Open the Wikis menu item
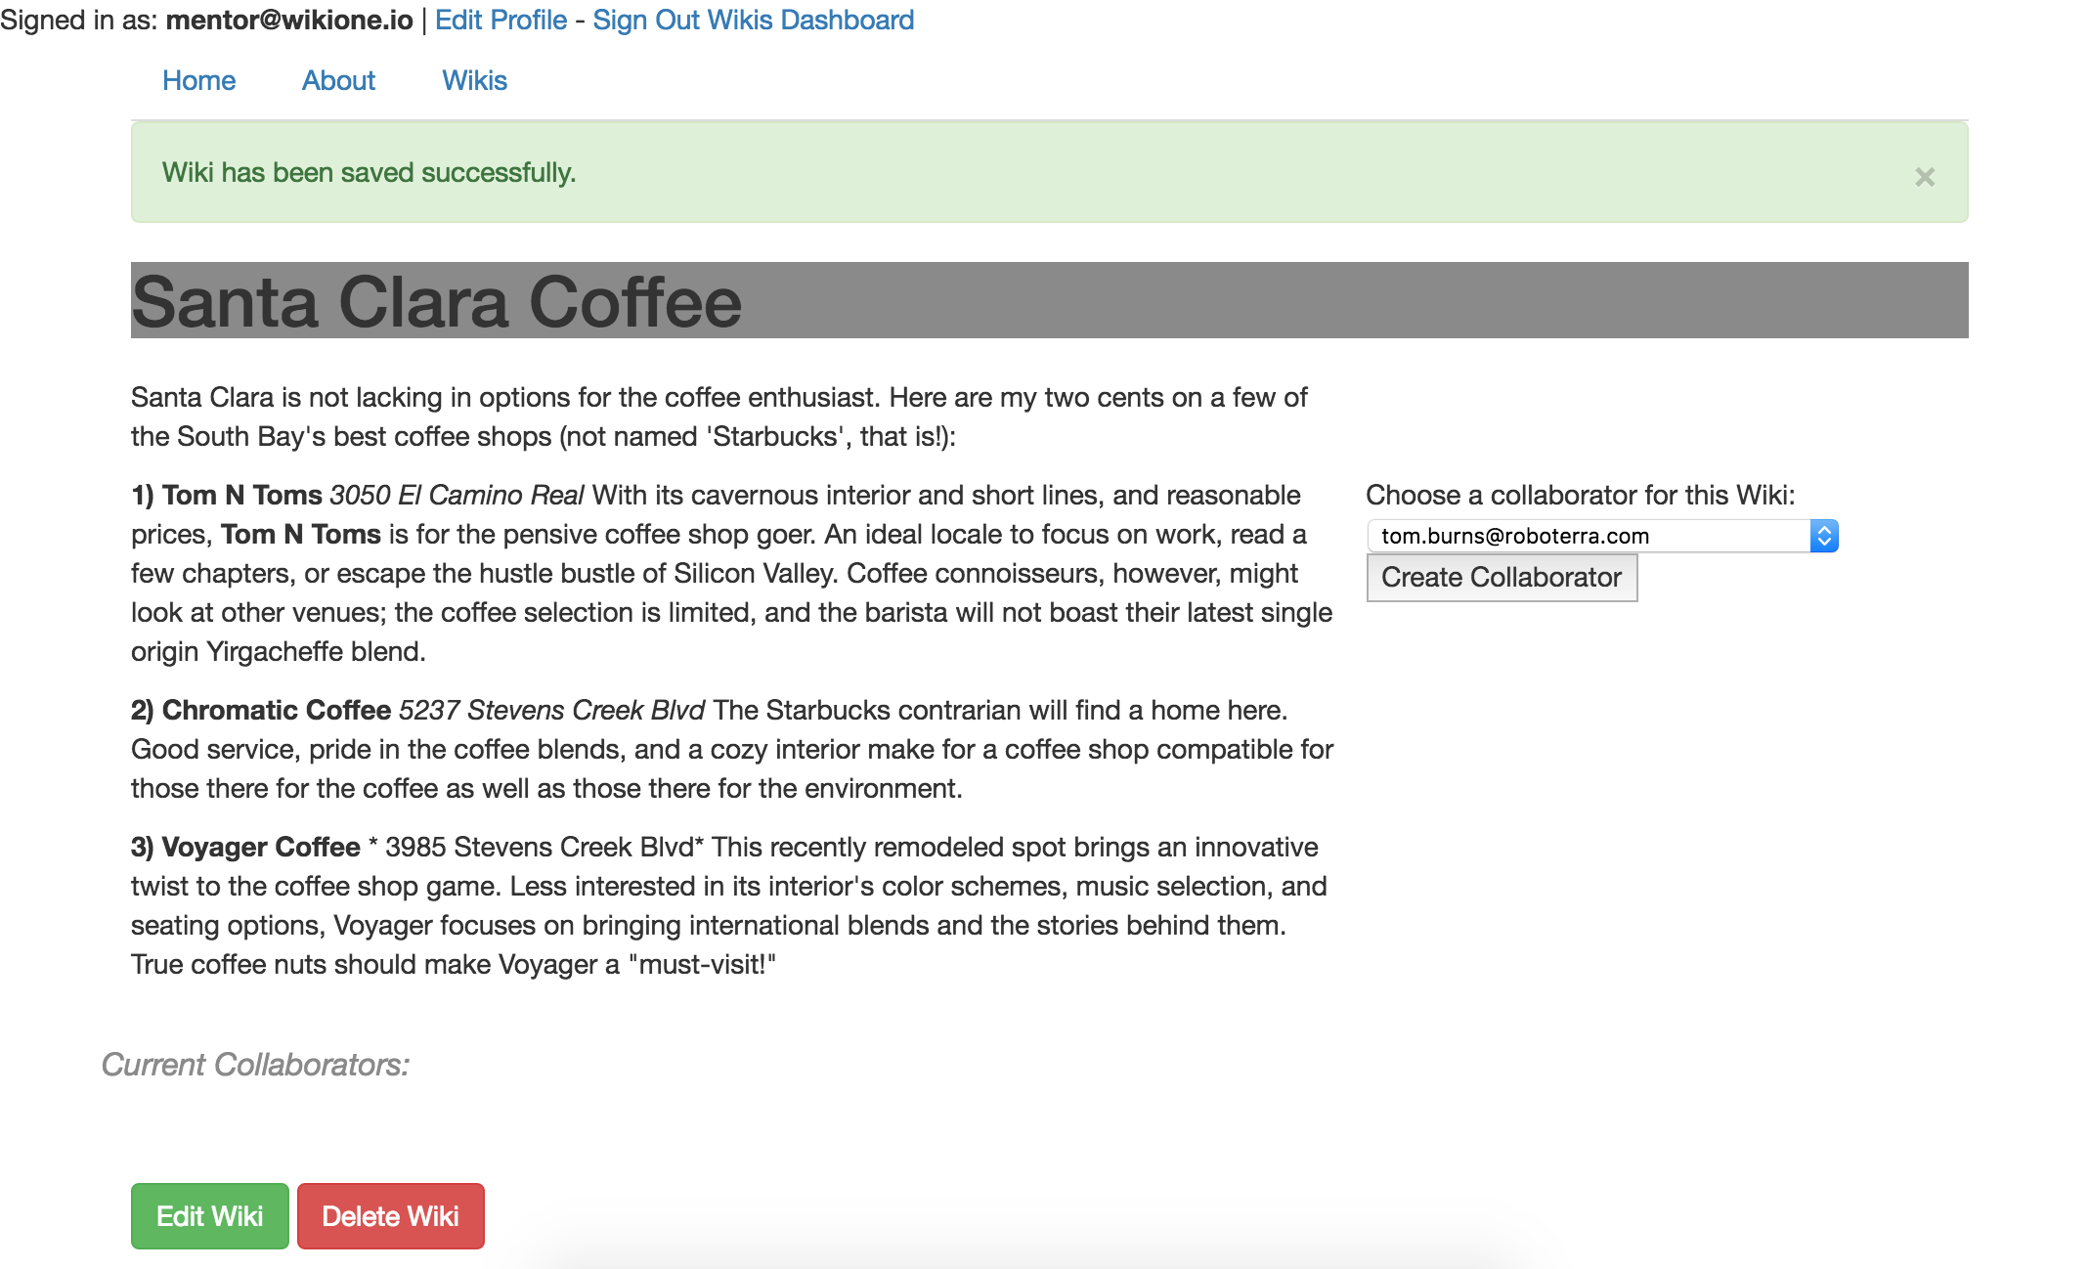The height and width of the screenshot is (1269, 2090). (x=474, y=80)
